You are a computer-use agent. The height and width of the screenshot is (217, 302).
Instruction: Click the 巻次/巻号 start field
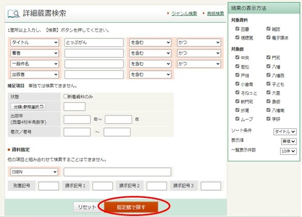[77, 132]
